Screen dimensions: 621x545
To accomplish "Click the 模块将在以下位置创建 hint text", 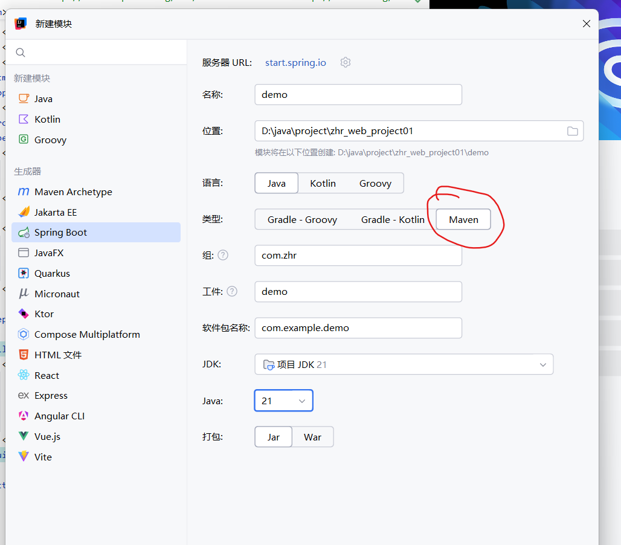I will coord(372,152).
